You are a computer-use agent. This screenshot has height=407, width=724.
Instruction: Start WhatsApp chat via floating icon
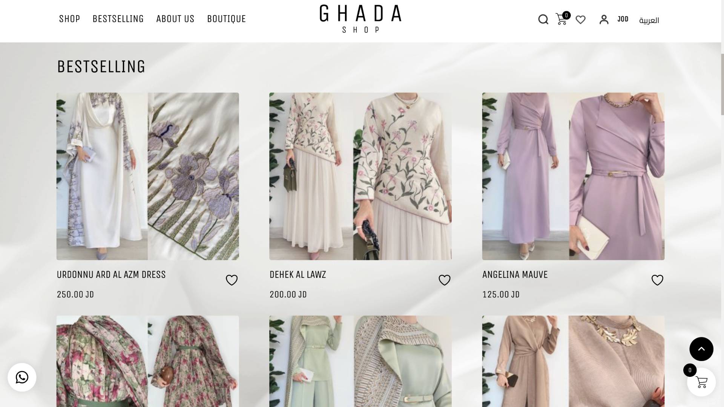click(22, 377)
